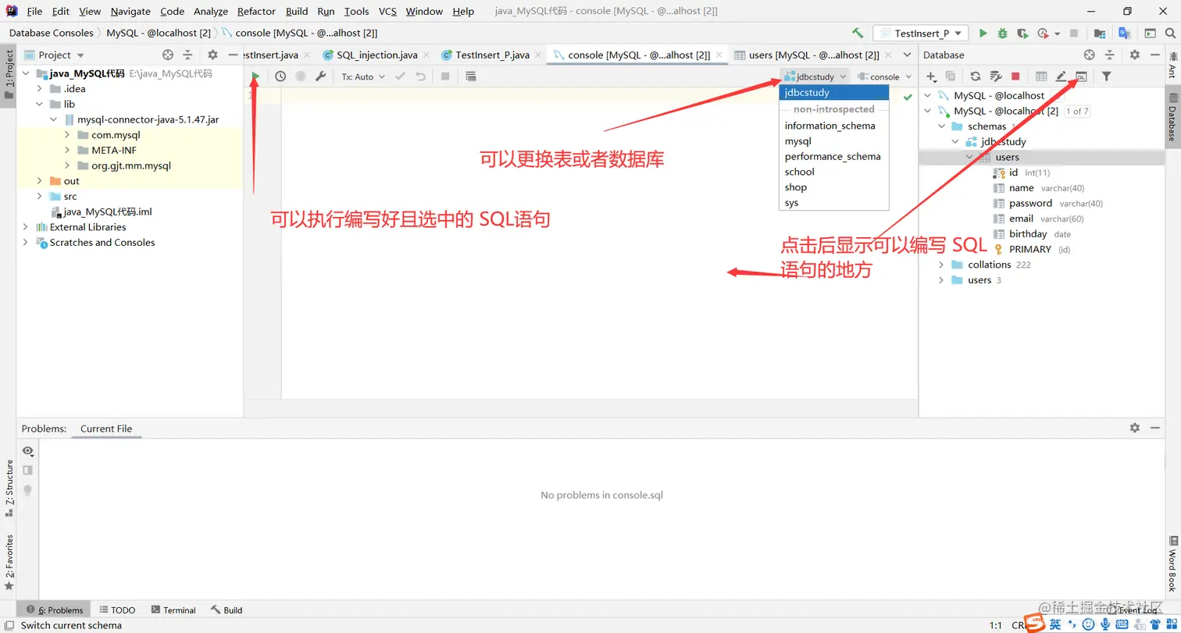The image size is (1181, 633).
Task: Open the TestInsert_P run configuration dropdown
Action: (x=922, y=34)
